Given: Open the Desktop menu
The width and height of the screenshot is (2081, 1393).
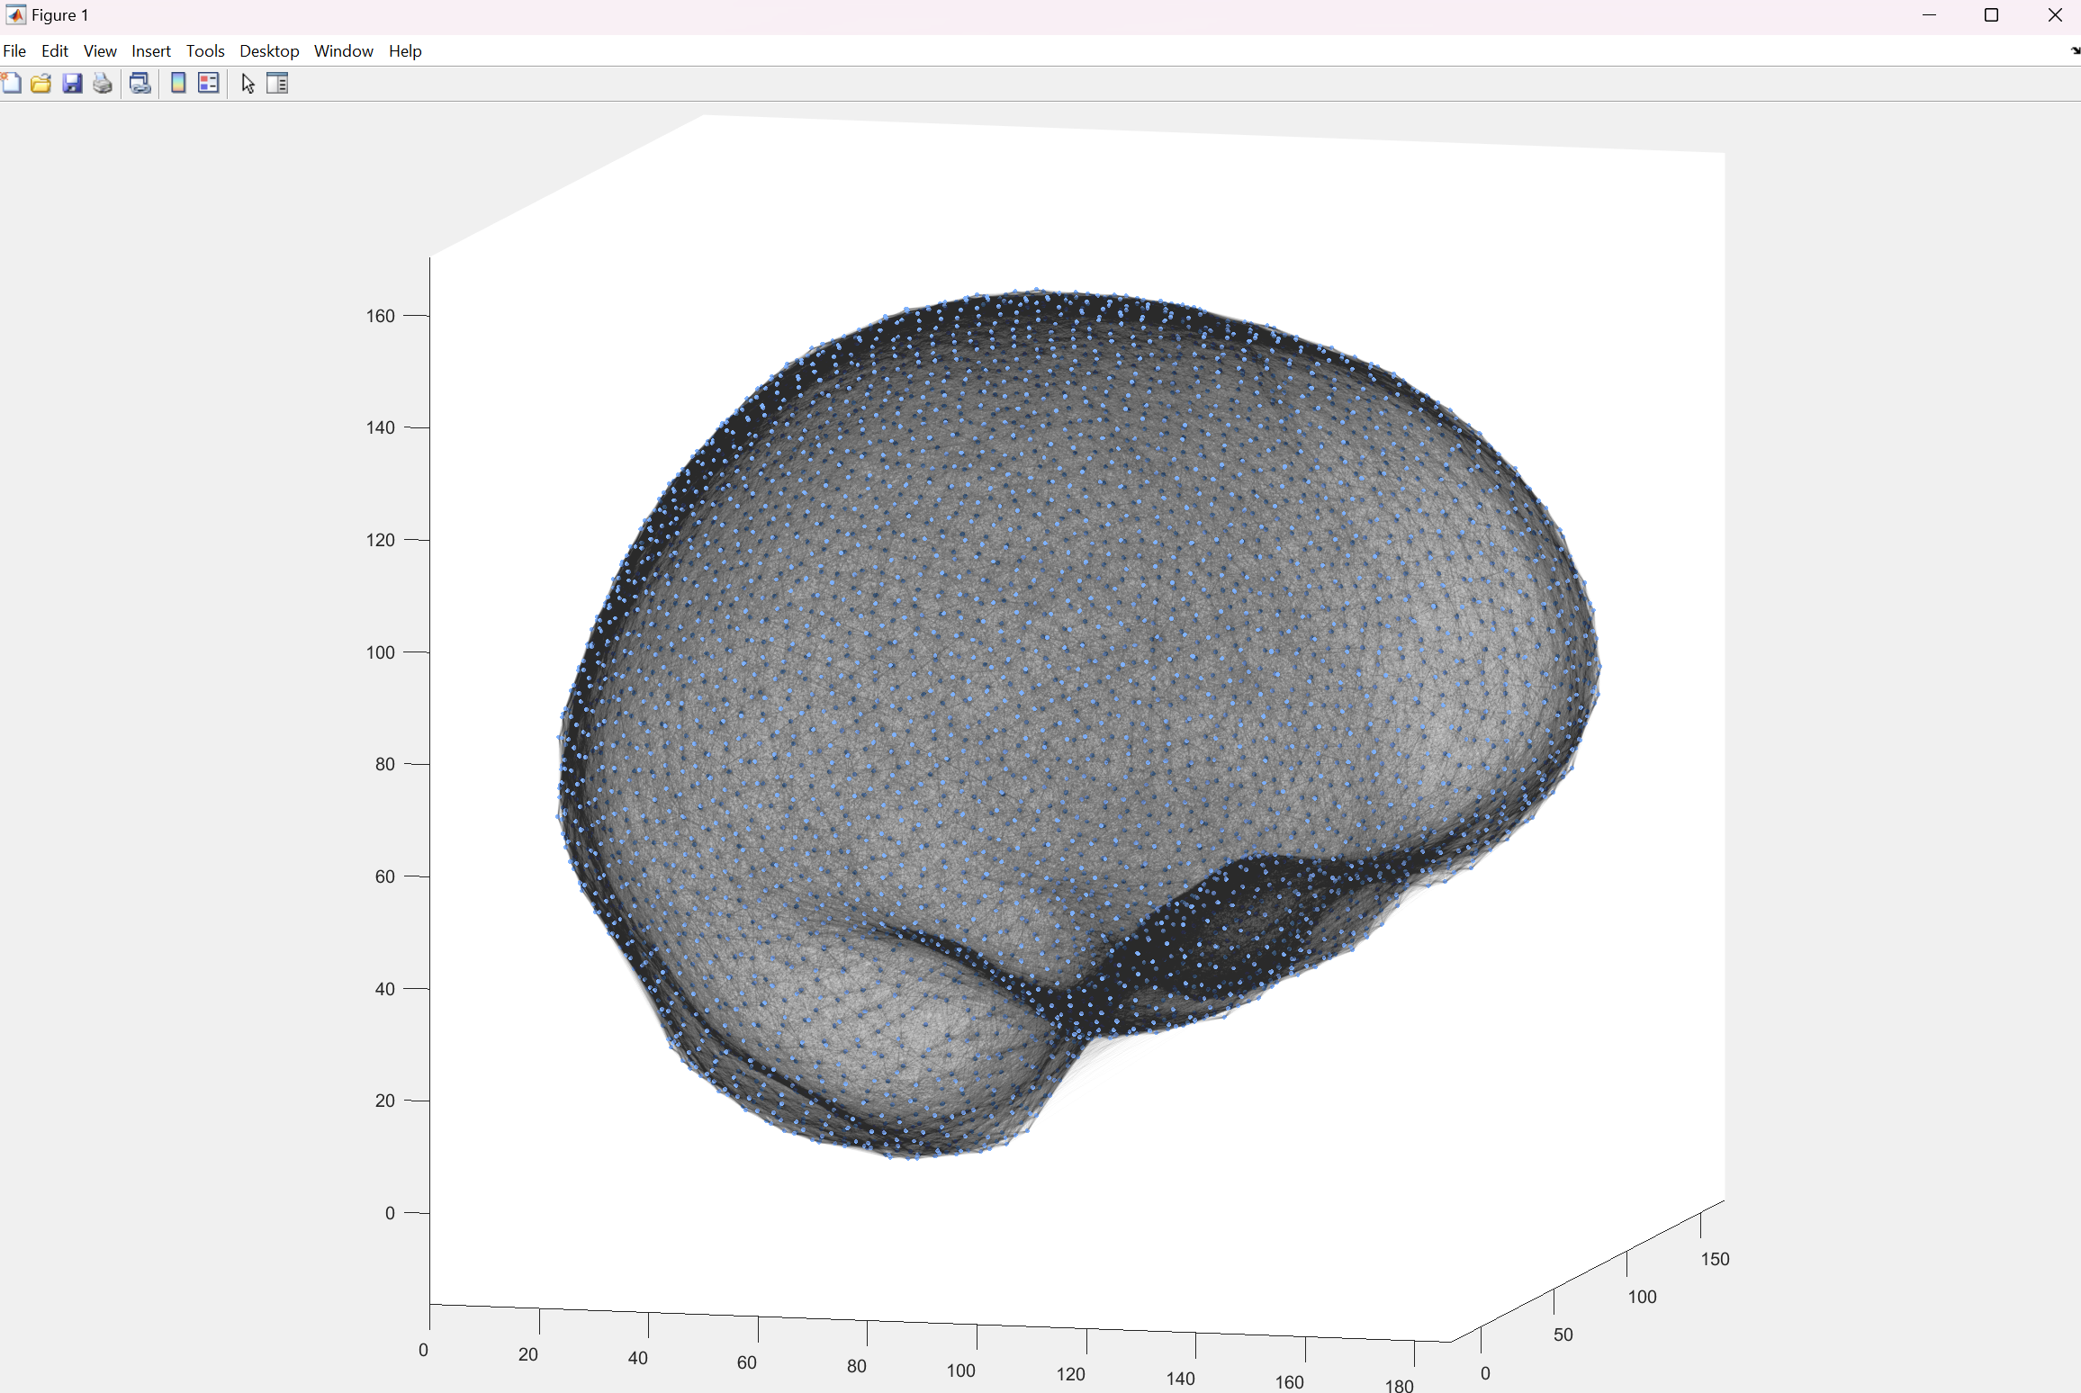Looking at the screenshot, I should pyautogui.click(x=268, y=51).
